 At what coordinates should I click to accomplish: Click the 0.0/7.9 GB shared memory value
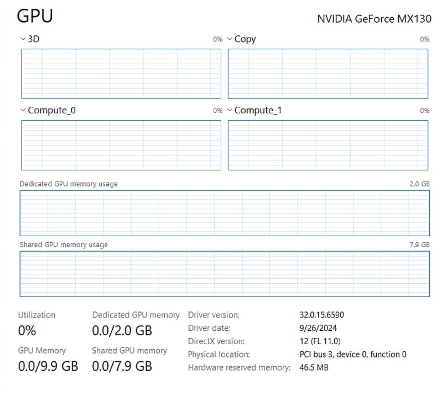[x=122, y=366]
